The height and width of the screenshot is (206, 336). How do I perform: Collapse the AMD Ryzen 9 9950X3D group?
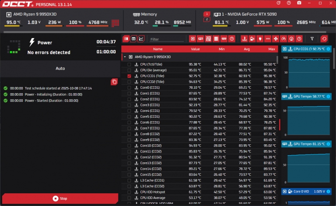coord(125,57)
